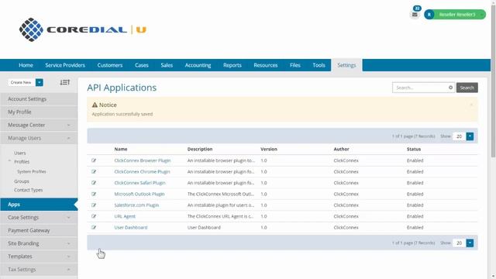Image resolution: width=496 pixels, height=279 pixels.
Task: Open the Reseller user account dropdown
Action: tap(455, 15)
